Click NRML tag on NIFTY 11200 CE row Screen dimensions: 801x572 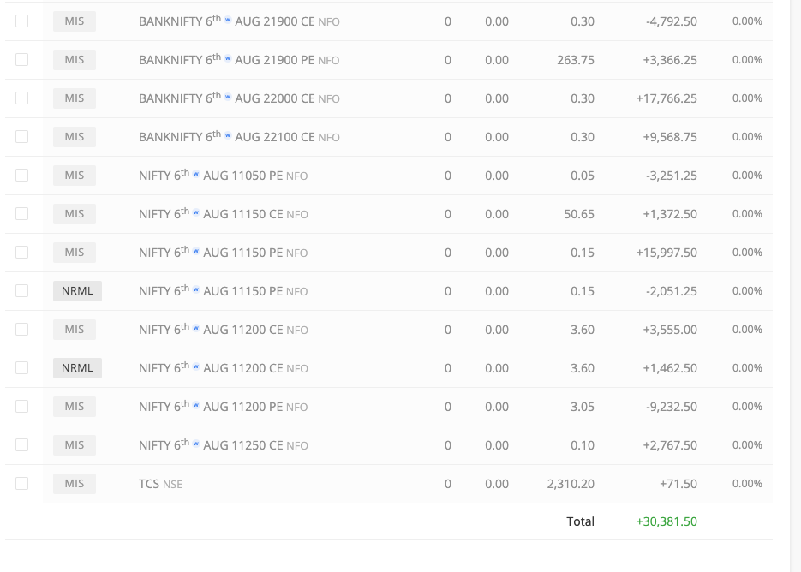(x=78, y=368)
